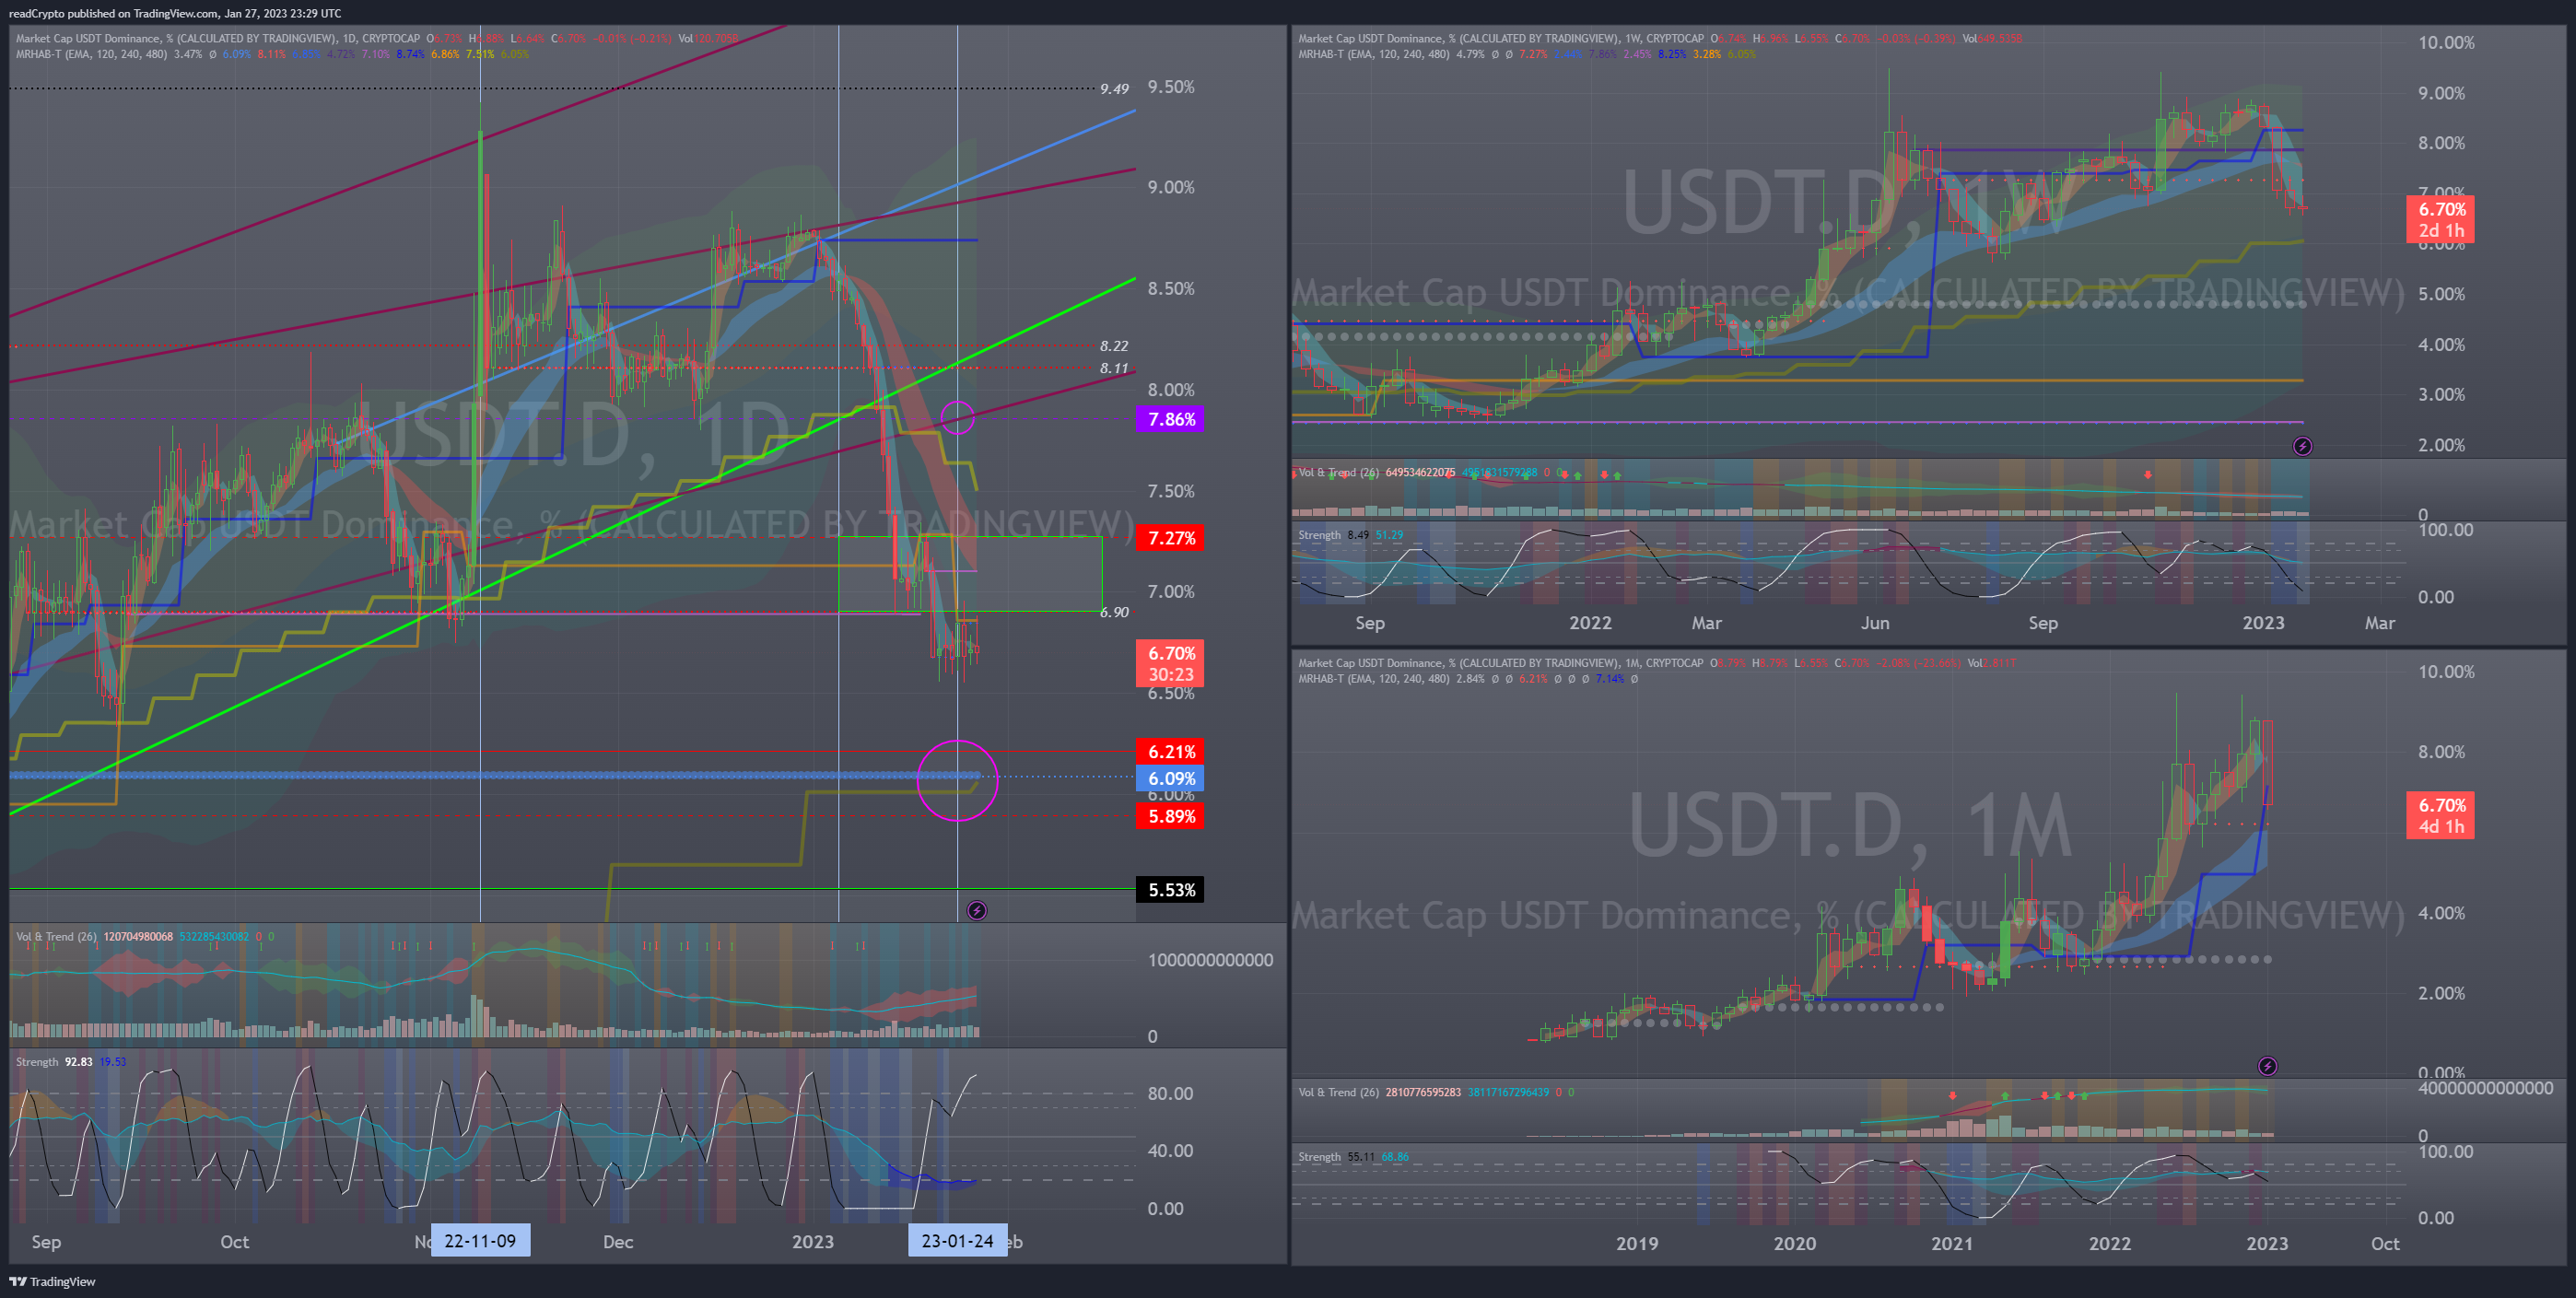Click the TradingView logo at bottom left
This screenshot has width=2576, height=1298.
coord(52,1281)
